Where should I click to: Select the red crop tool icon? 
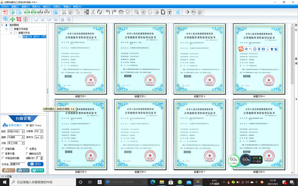[19, 19]
